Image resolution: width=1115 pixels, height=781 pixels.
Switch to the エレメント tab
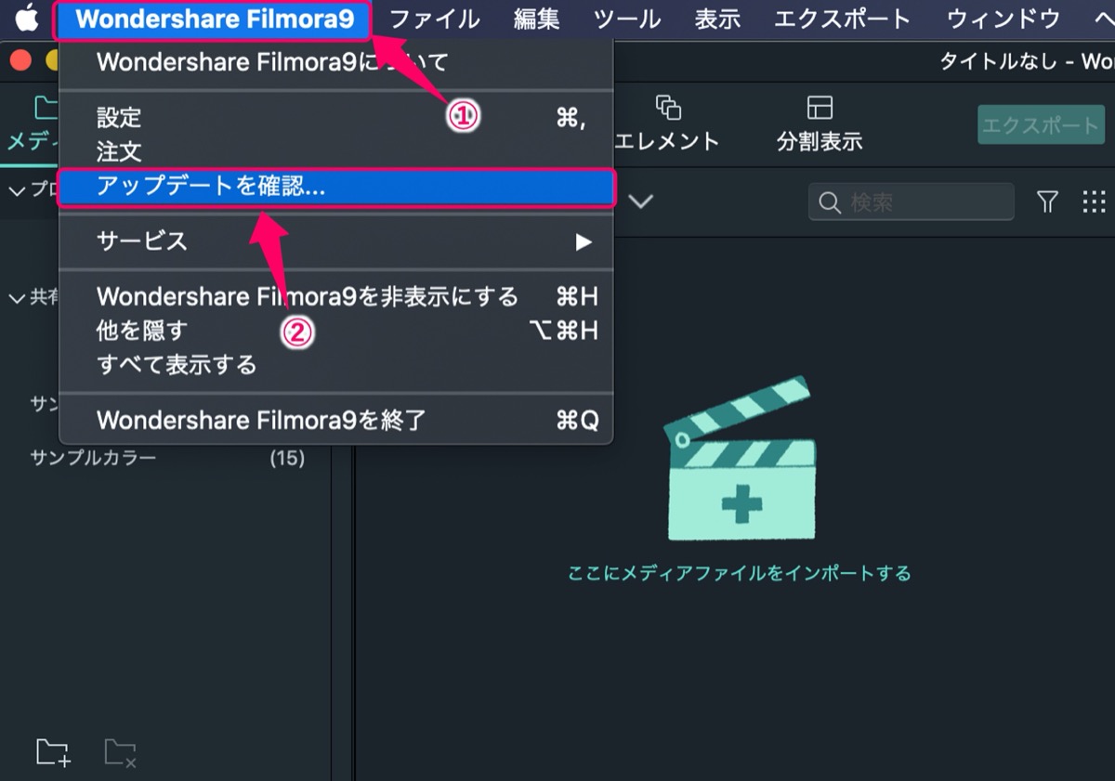pos(667,123)
